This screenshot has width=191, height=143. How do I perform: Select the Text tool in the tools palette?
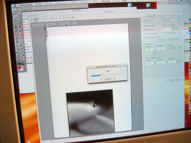point(20,27)
